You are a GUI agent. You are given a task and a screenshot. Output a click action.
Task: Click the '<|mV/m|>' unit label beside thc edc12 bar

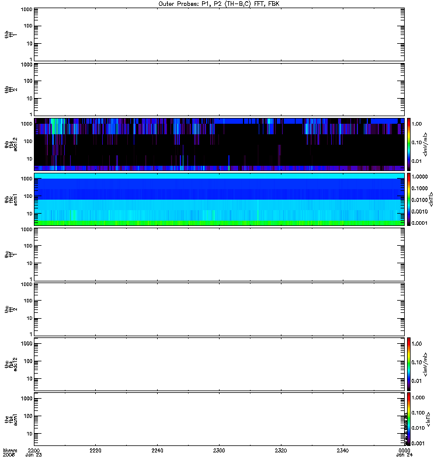pyautogui.click(x=425, y=364)
